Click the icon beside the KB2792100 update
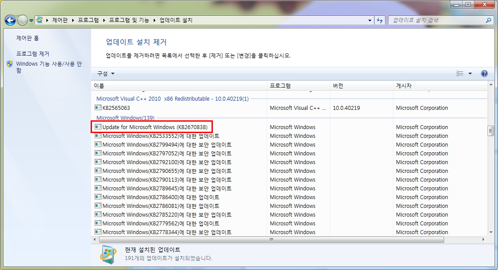498x270 pixels. point(98,162)
